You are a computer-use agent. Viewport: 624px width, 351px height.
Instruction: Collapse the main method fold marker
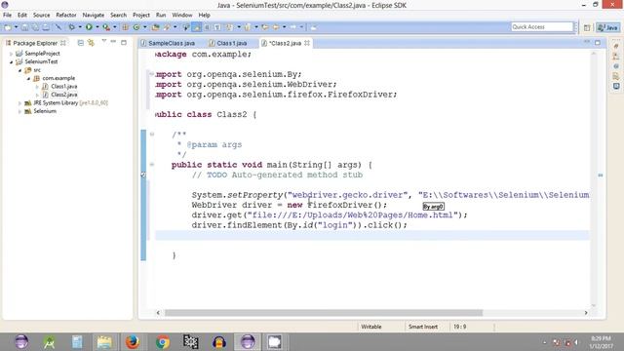point(152,165)
